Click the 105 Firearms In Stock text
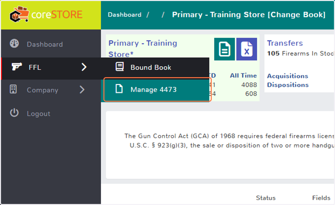Viewport: 335px width, 205px height. point(301,53)
